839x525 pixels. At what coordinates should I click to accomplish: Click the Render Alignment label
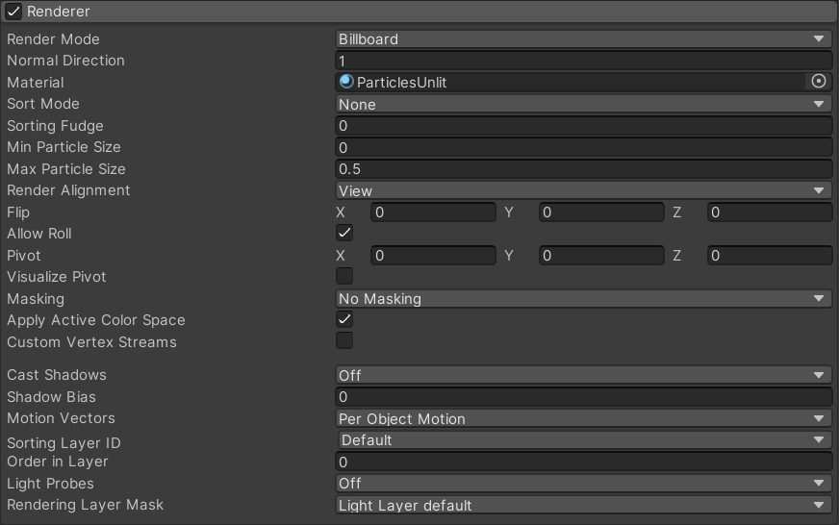(68, 190)
